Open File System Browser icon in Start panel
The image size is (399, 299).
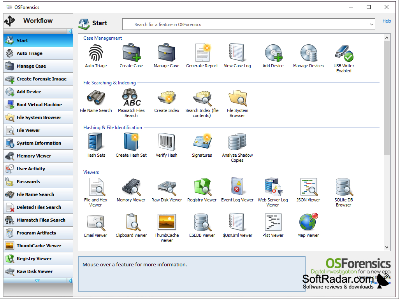[237, 103]
